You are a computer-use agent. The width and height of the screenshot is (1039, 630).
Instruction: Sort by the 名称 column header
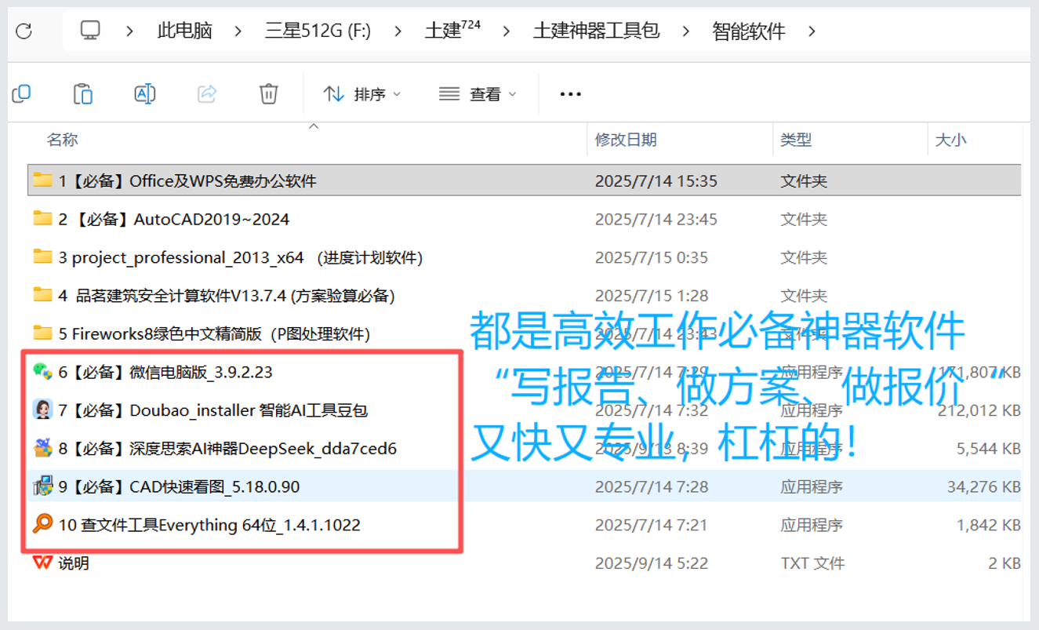[x=63, y=140]
